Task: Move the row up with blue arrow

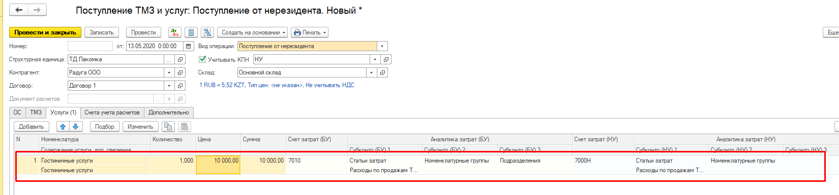Action: 63,127
